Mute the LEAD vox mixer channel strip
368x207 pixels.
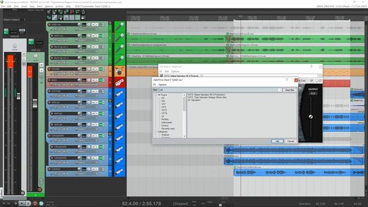coord(41,65)
